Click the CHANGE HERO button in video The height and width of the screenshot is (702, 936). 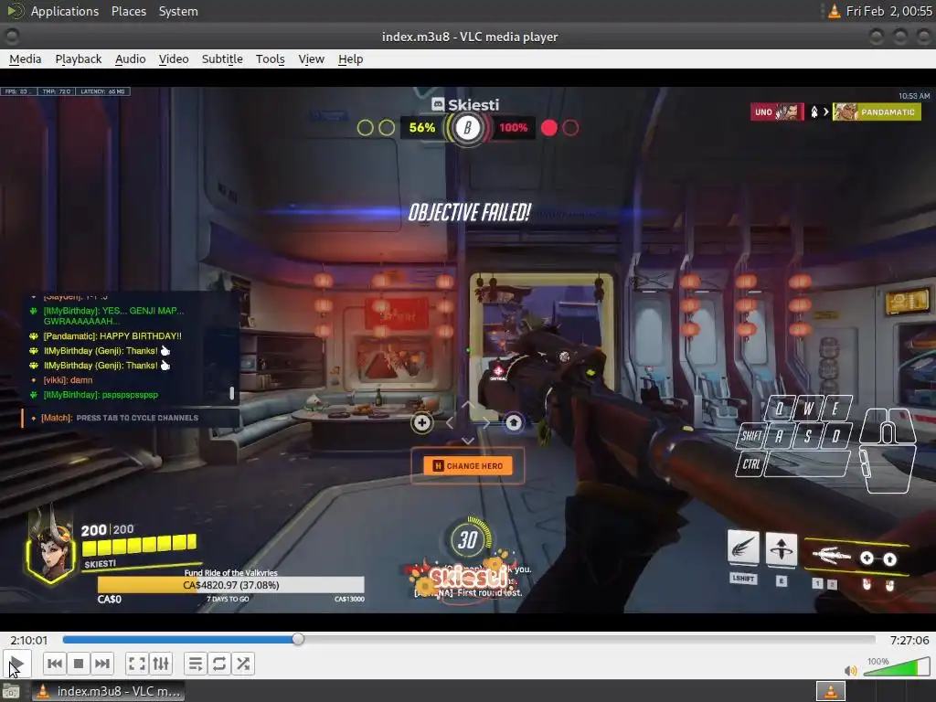coord(468,465)
